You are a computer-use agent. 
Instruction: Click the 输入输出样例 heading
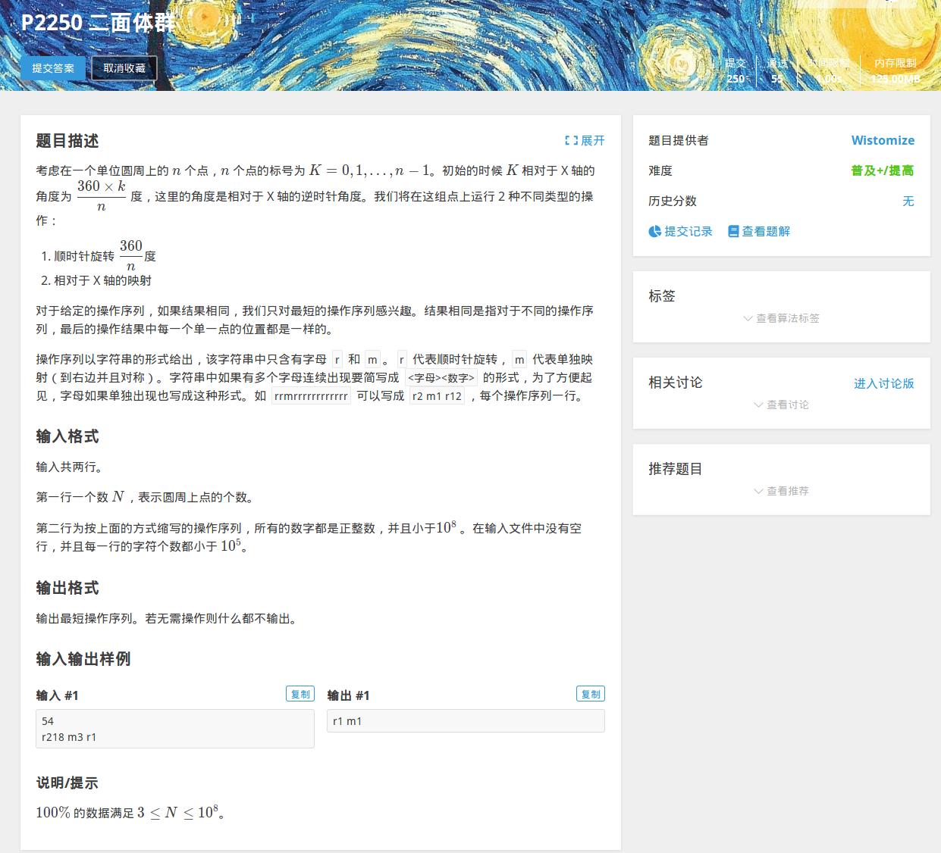tap(83, 659)
